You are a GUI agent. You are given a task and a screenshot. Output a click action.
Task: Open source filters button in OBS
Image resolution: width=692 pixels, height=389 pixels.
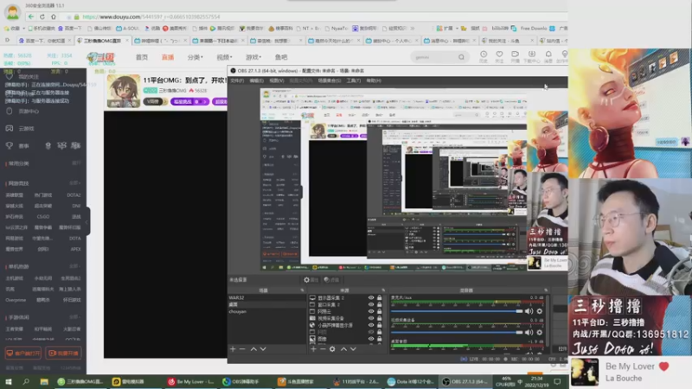pyautogui.click(x=331, y=279)
